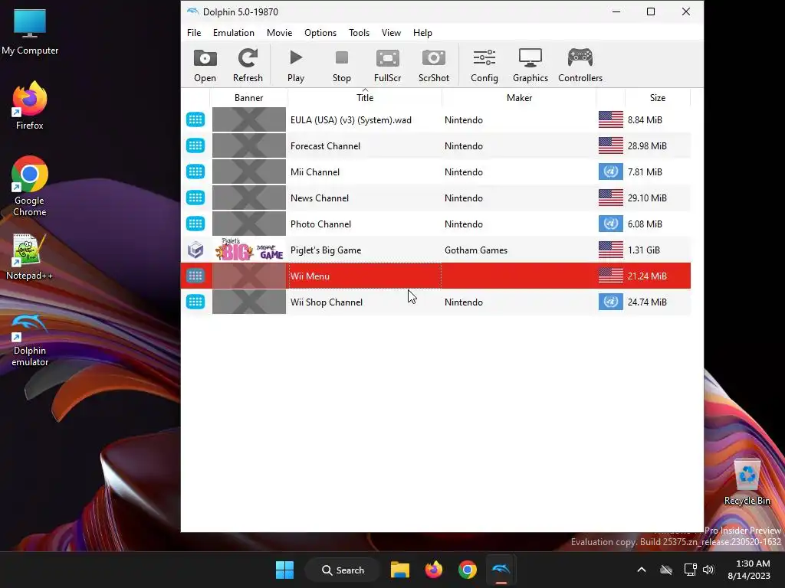
Task: Open the Windows Start menu
Action: point(285,570)
